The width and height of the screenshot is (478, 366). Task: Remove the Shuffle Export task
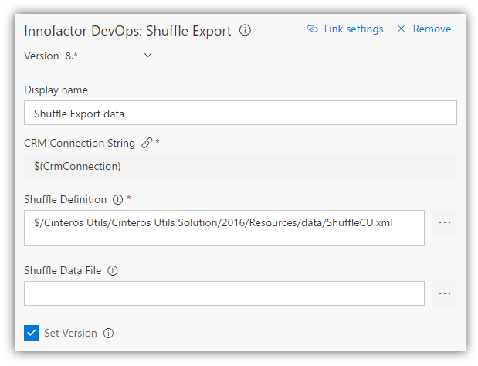point(432,29)
